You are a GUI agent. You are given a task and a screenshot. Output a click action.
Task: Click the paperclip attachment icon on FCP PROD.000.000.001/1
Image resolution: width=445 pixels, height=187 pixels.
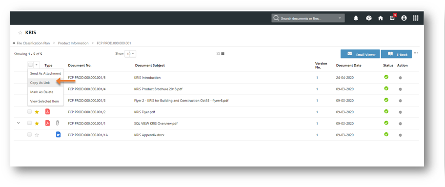57,123
